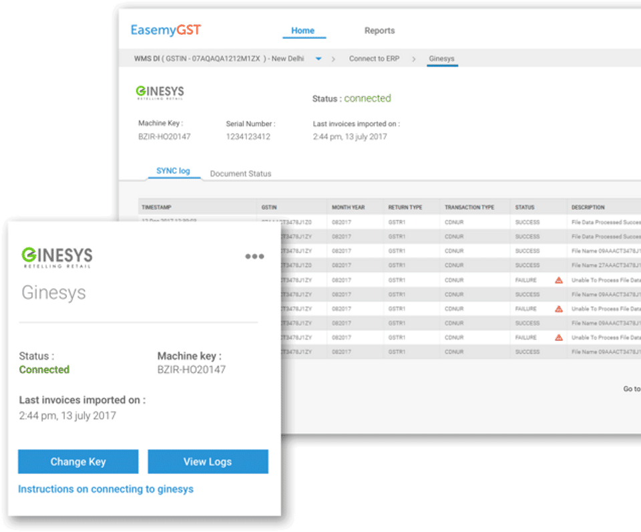Click the RETURN TYPE column header

point(405,207)
